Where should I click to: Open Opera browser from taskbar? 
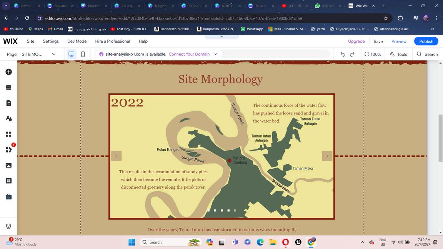286,242
